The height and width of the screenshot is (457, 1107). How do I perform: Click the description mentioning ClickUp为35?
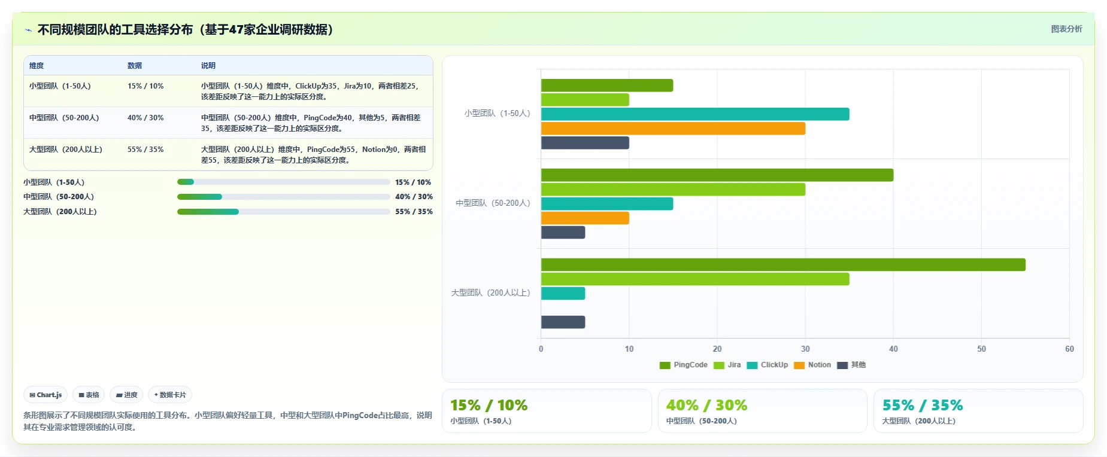(x=311, y=92)
